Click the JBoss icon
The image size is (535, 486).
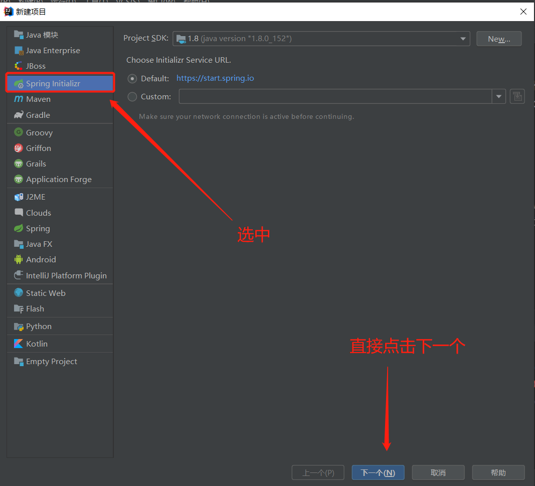19,66
